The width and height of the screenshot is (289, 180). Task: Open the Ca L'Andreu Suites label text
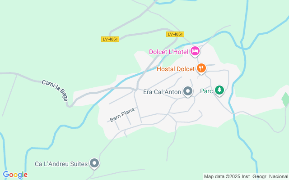pyautogui.click(x=61, y=164)
